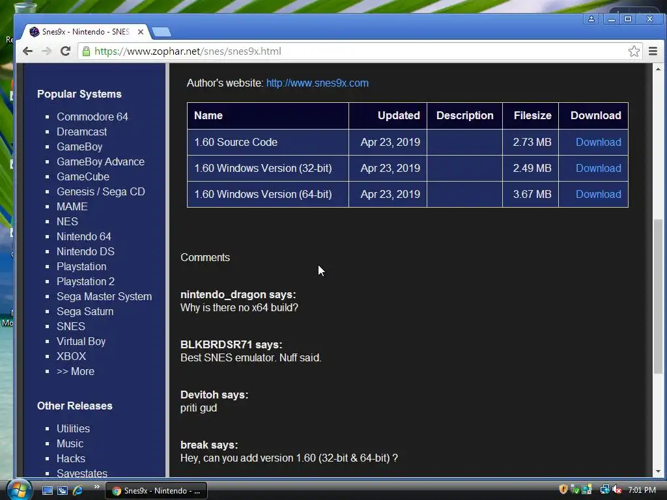Open the Playstation 2 link
The width and height of the screenshot is (667, 500).
click(85, 281)
